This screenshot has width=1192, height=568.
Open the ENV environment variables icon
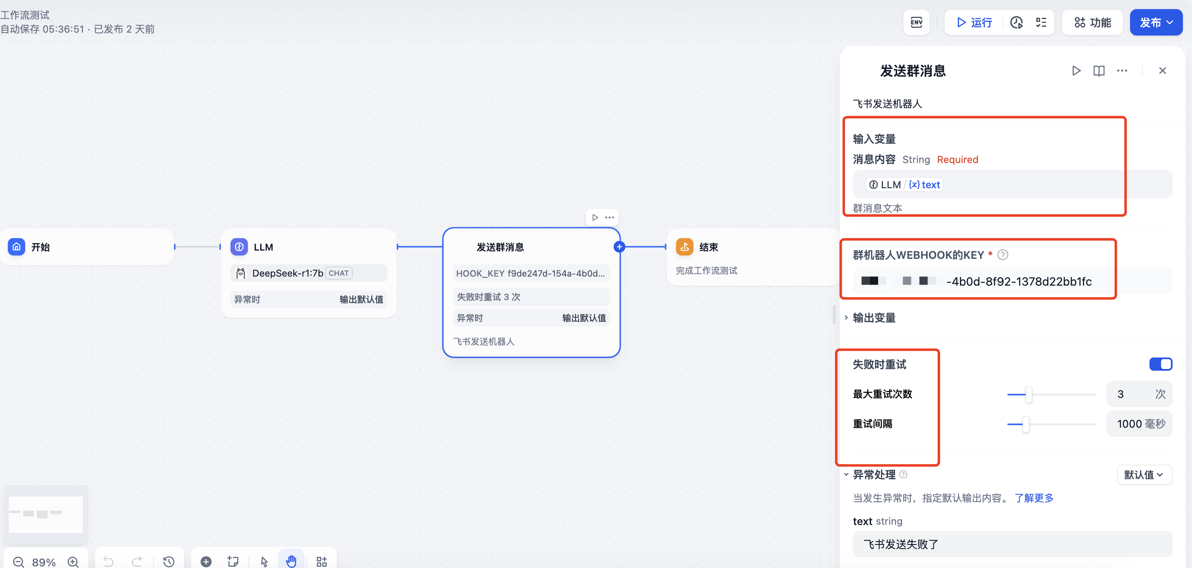[x=916, y=22]
